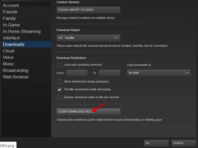Click the Steam Library Folders button
This screenshot has width=198, height=148.
(x=88, y=10)
